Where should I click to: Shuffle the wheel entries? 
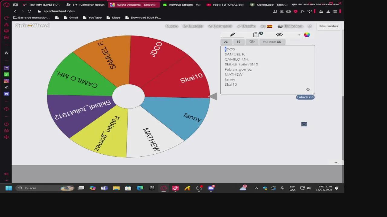(x=226, y=42)
